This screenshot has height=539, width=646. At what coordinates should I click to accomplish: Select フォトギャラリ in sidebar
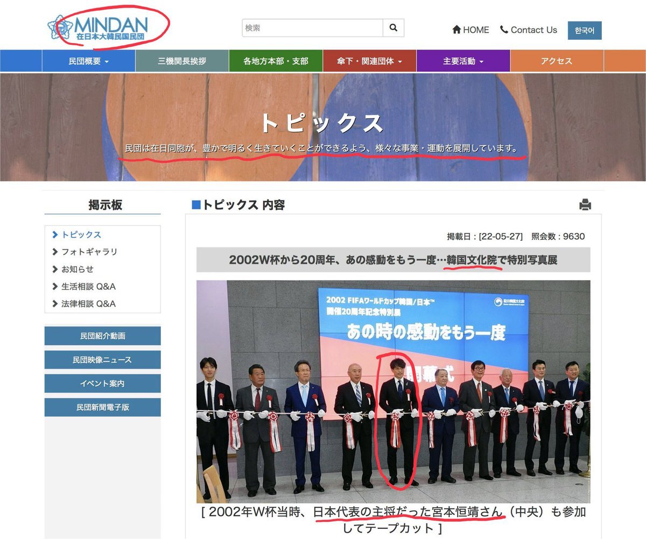tap(89, 252)
